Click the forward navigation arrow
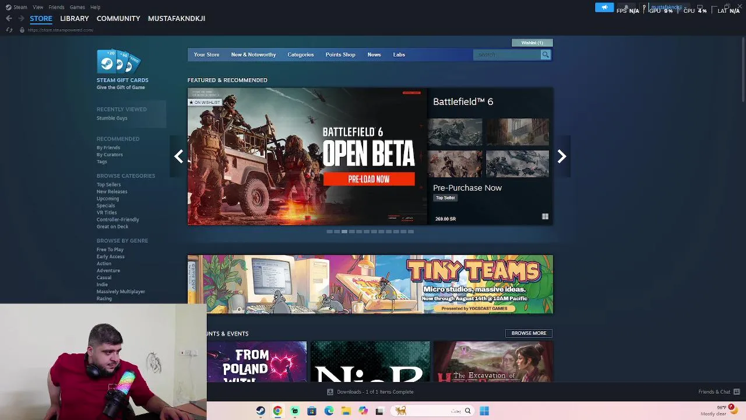Image resolution: width=746 pixels, height=420 pixels. coord(21,19)
